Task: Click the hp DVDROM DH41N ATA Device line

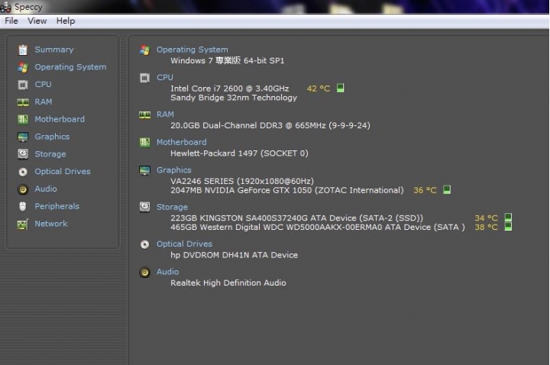Action: click(x=234, y=255)
